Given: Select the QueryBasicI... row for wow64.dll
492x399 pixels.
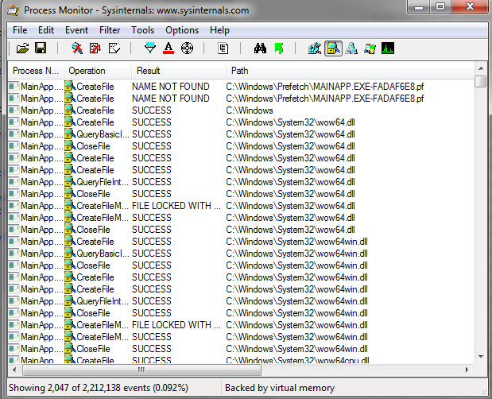Looking at the screenshot, I should tap(241, 134).
